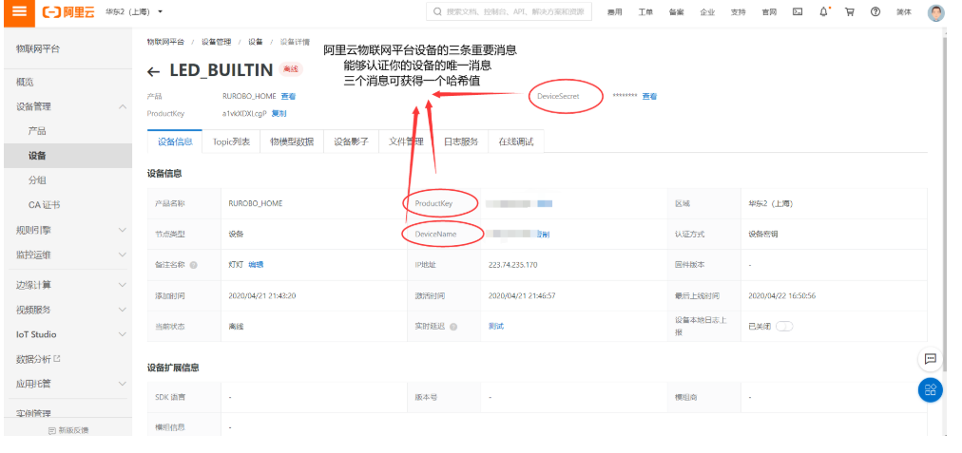The image size is (962, 453).
Task: Open 工单 in the top navigation
Action: (x=645, y=12)
